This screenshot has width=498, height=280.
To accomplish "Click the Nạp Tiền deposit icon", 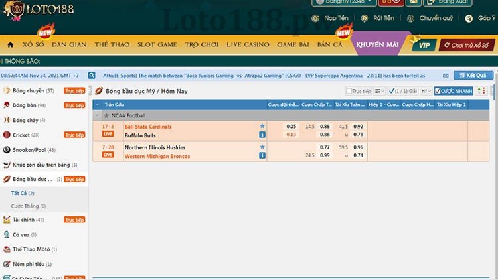I will point(318,19).
